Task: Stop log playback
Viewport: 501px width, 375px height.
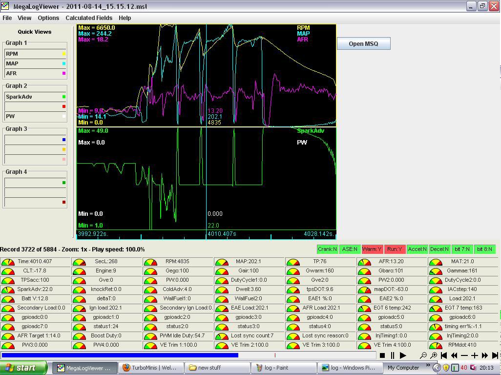Action: pyautogui.click(x=382, y=355)
